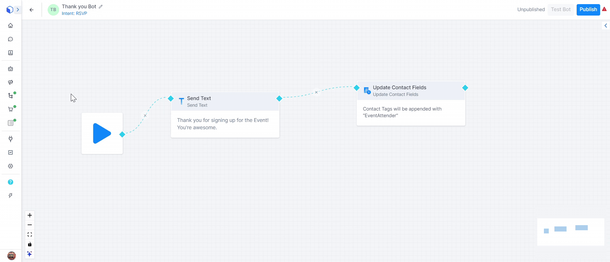
Task: Zoom out on the flow canvas
Action: (x=30, y=225)
